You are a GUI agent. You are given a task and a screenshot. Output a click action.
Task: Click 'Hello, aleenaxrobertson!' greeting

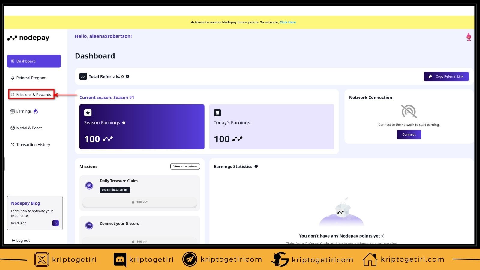pos(103,36)
